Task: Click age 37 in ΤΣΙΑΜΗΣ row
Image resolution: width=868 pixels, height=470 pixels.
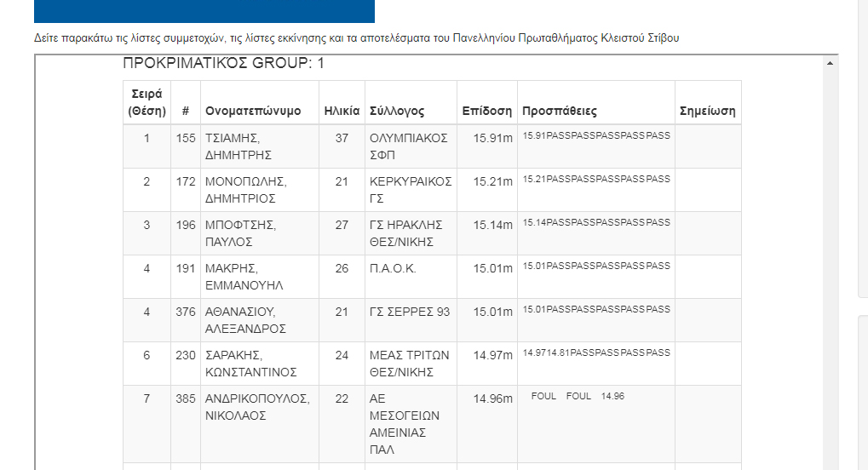Action: (x=342, y=138)
